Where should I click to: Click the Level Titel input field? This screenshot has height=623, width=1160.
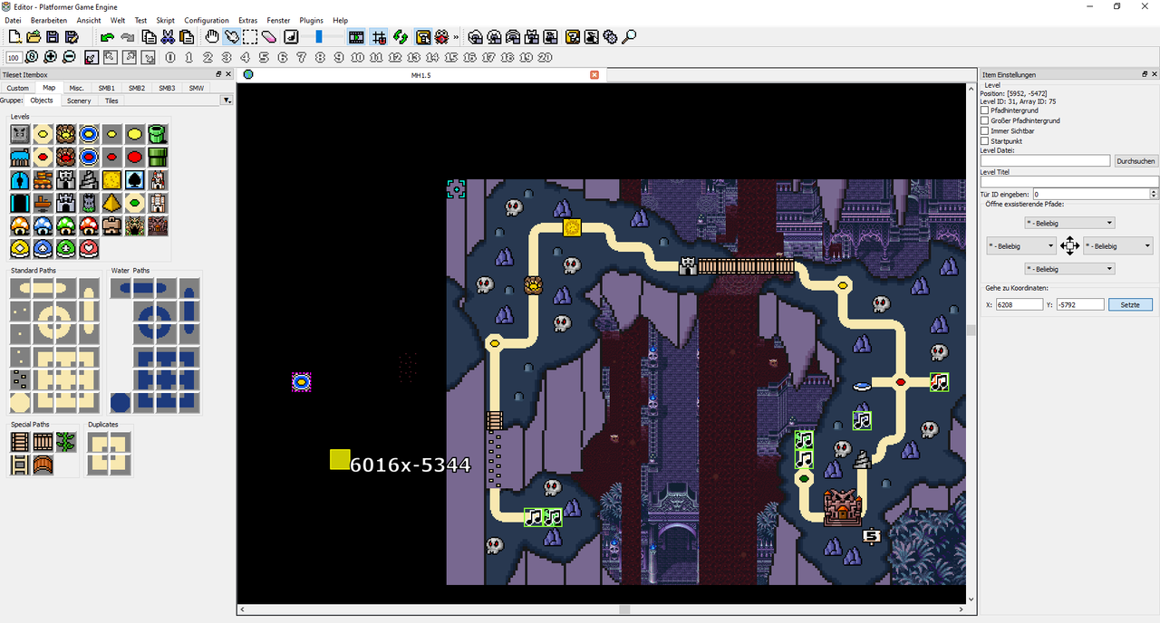pos(1069,182)
